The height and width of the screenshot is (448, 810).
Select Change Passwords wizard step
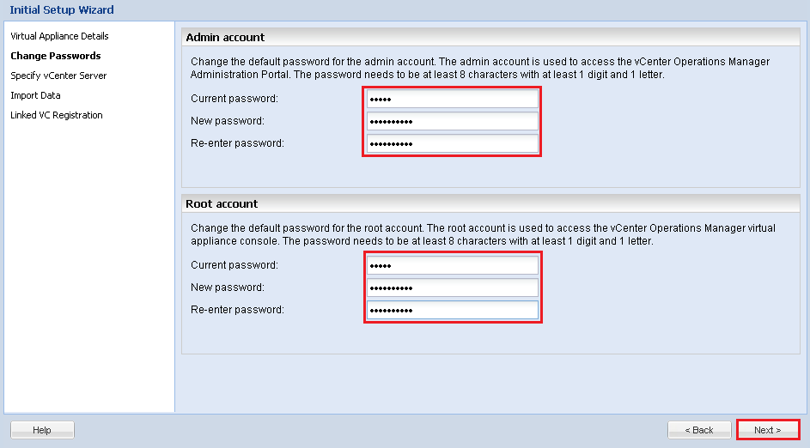click(x=55, y=56)
